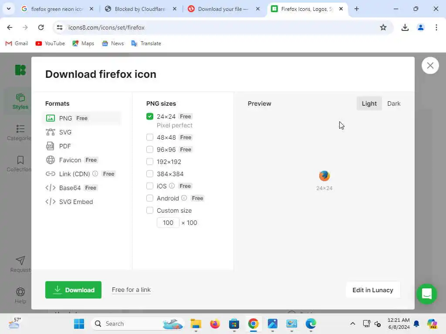Viewport: 446px width, 334px height.
Task: Open the Windows Start menu
Action: pos(79,324)
